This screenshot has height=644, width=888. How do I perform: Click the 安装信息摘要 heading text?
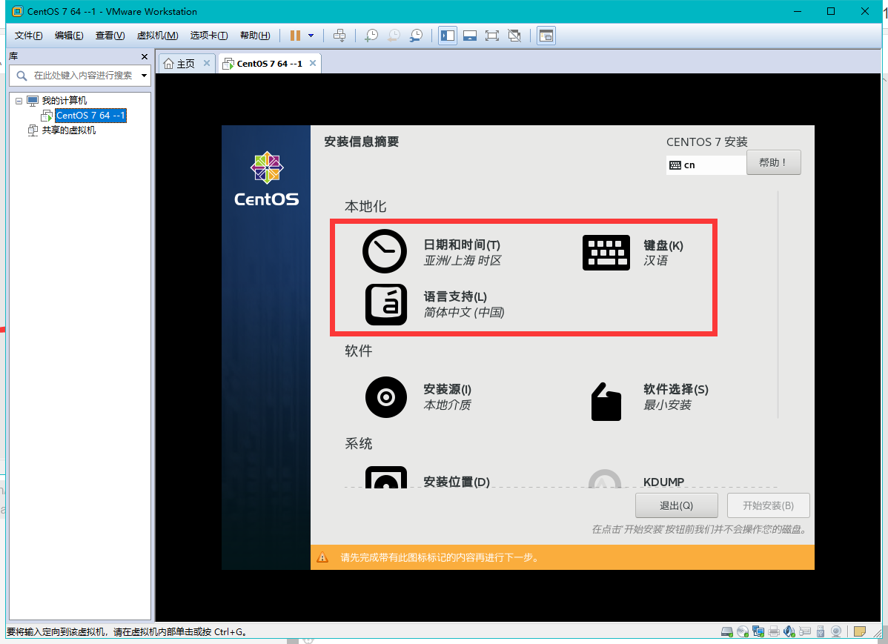(361, 142)
